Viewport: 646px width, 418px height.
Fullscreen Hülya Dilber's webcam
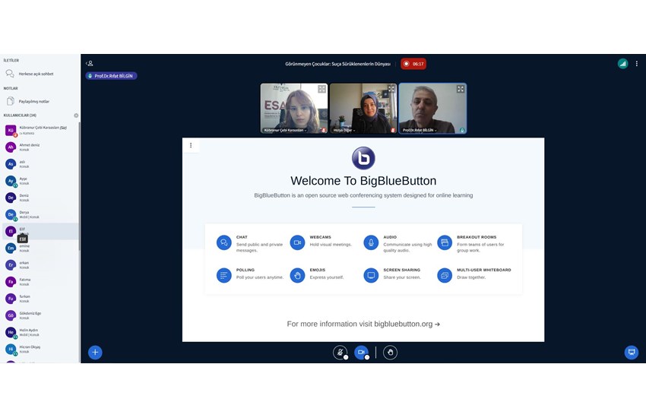[391, 89]
